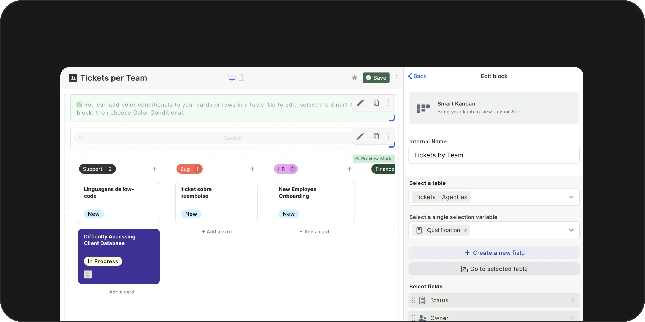Toggle the favorite star on Tickets per Team
This screenshot has height=322, width=645.
[x=354, y=78]
